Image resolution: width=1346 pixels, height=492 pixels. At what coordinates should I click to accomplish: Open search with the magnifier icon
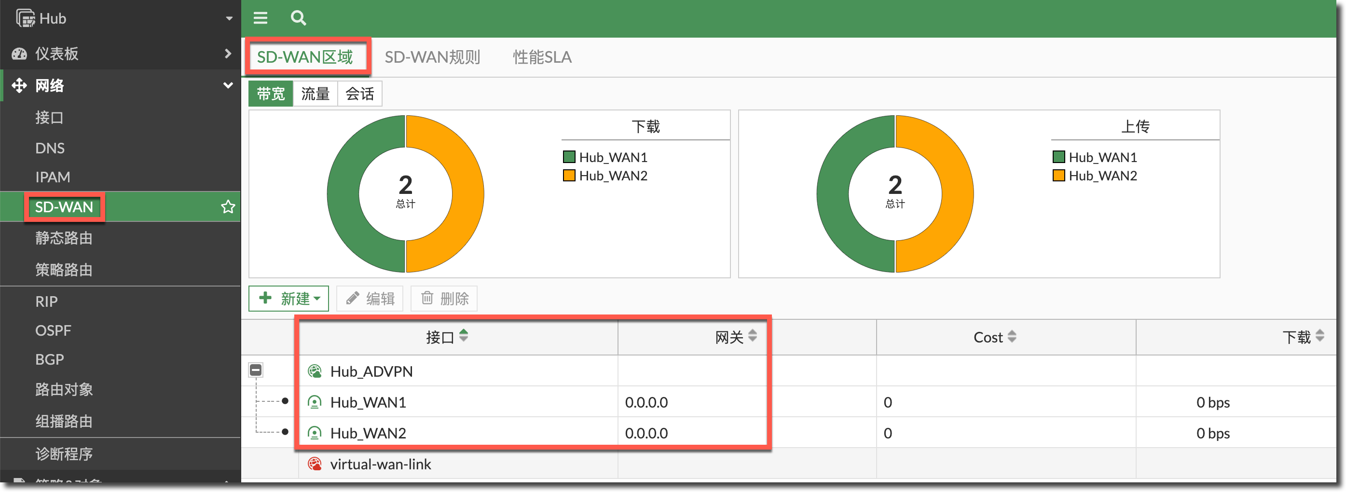[x=298, y=18]
